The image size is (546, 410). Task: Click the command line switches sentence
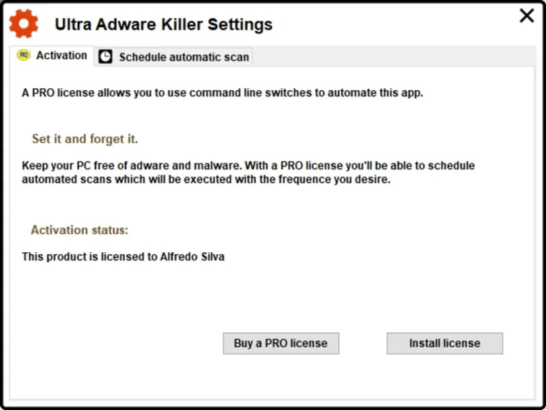coord(222,93)
